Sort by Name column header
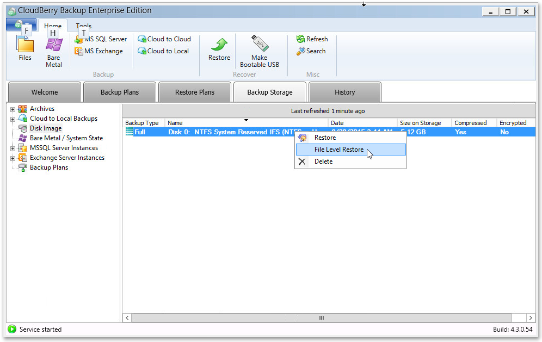542x342 pixels. point(246,123)
